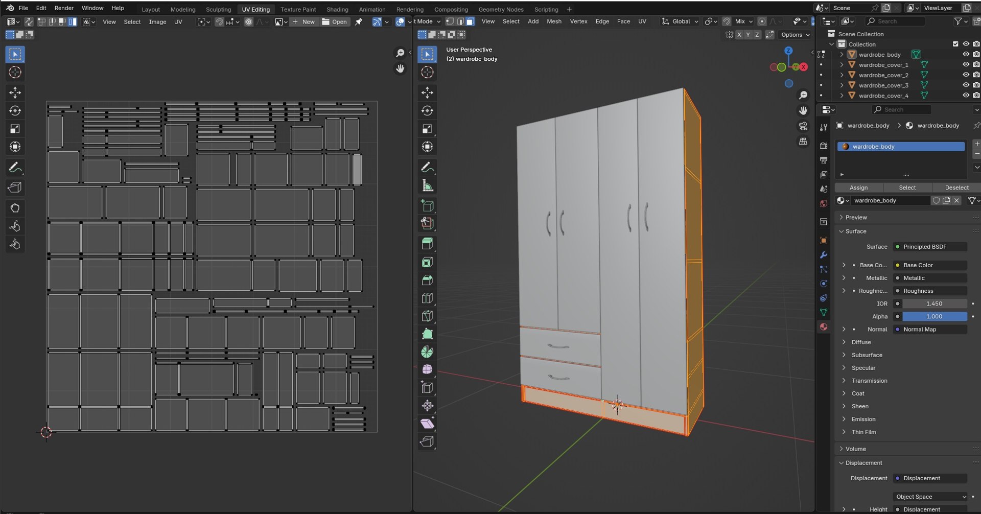Switch to the Texture Paint workspace tab

point(298,9)
